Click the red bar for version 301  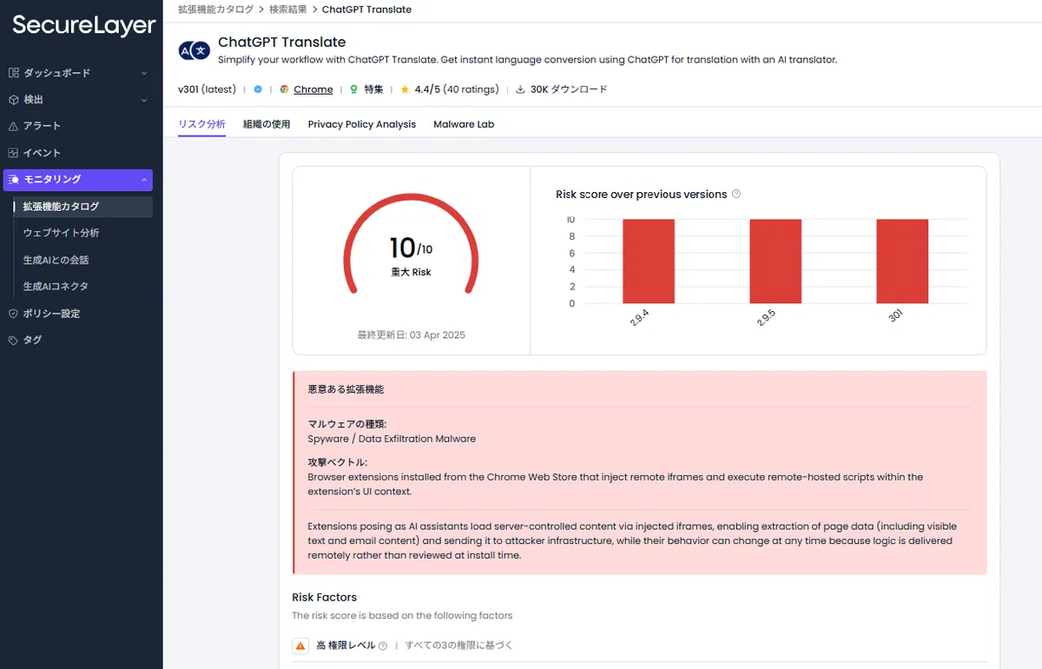(x=902, y=261)
